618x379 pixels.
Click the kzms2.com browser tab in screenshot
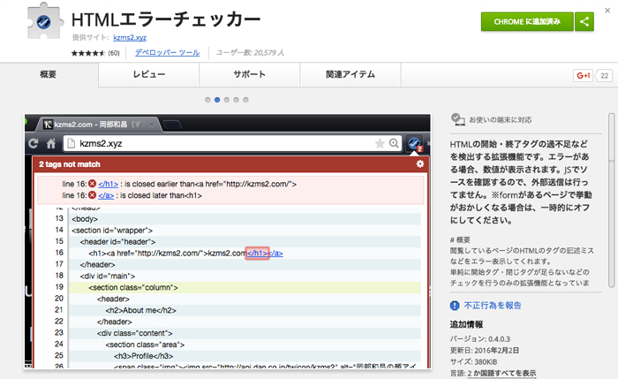pyautogui.click(x=97, y=125)
